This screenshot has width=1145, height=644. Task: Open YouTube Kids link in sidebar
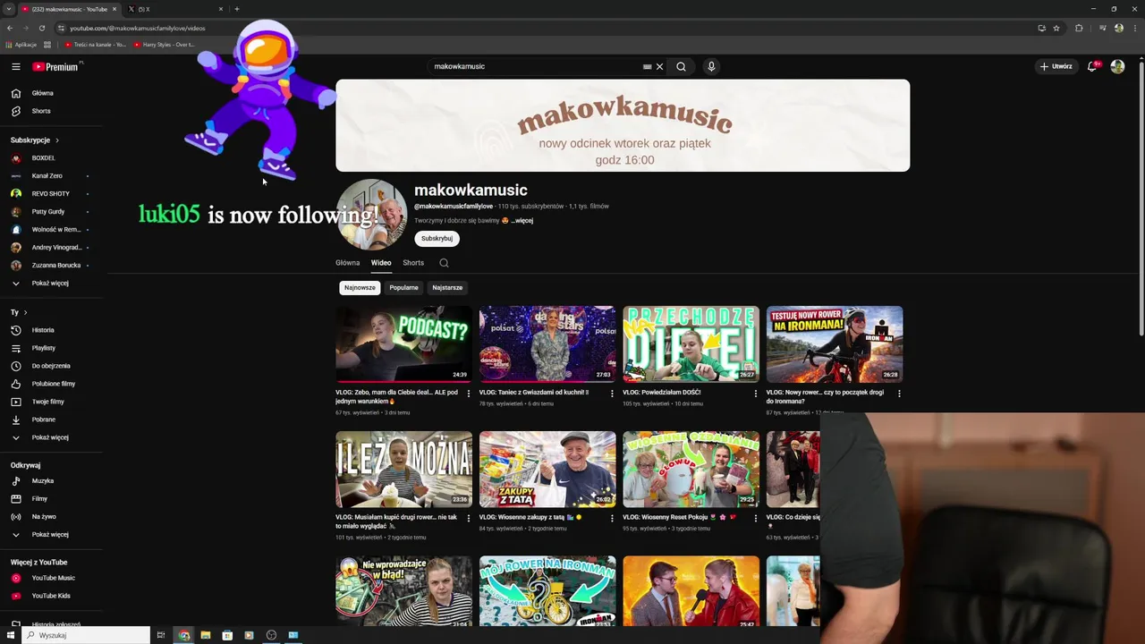[x=51, y=596]
